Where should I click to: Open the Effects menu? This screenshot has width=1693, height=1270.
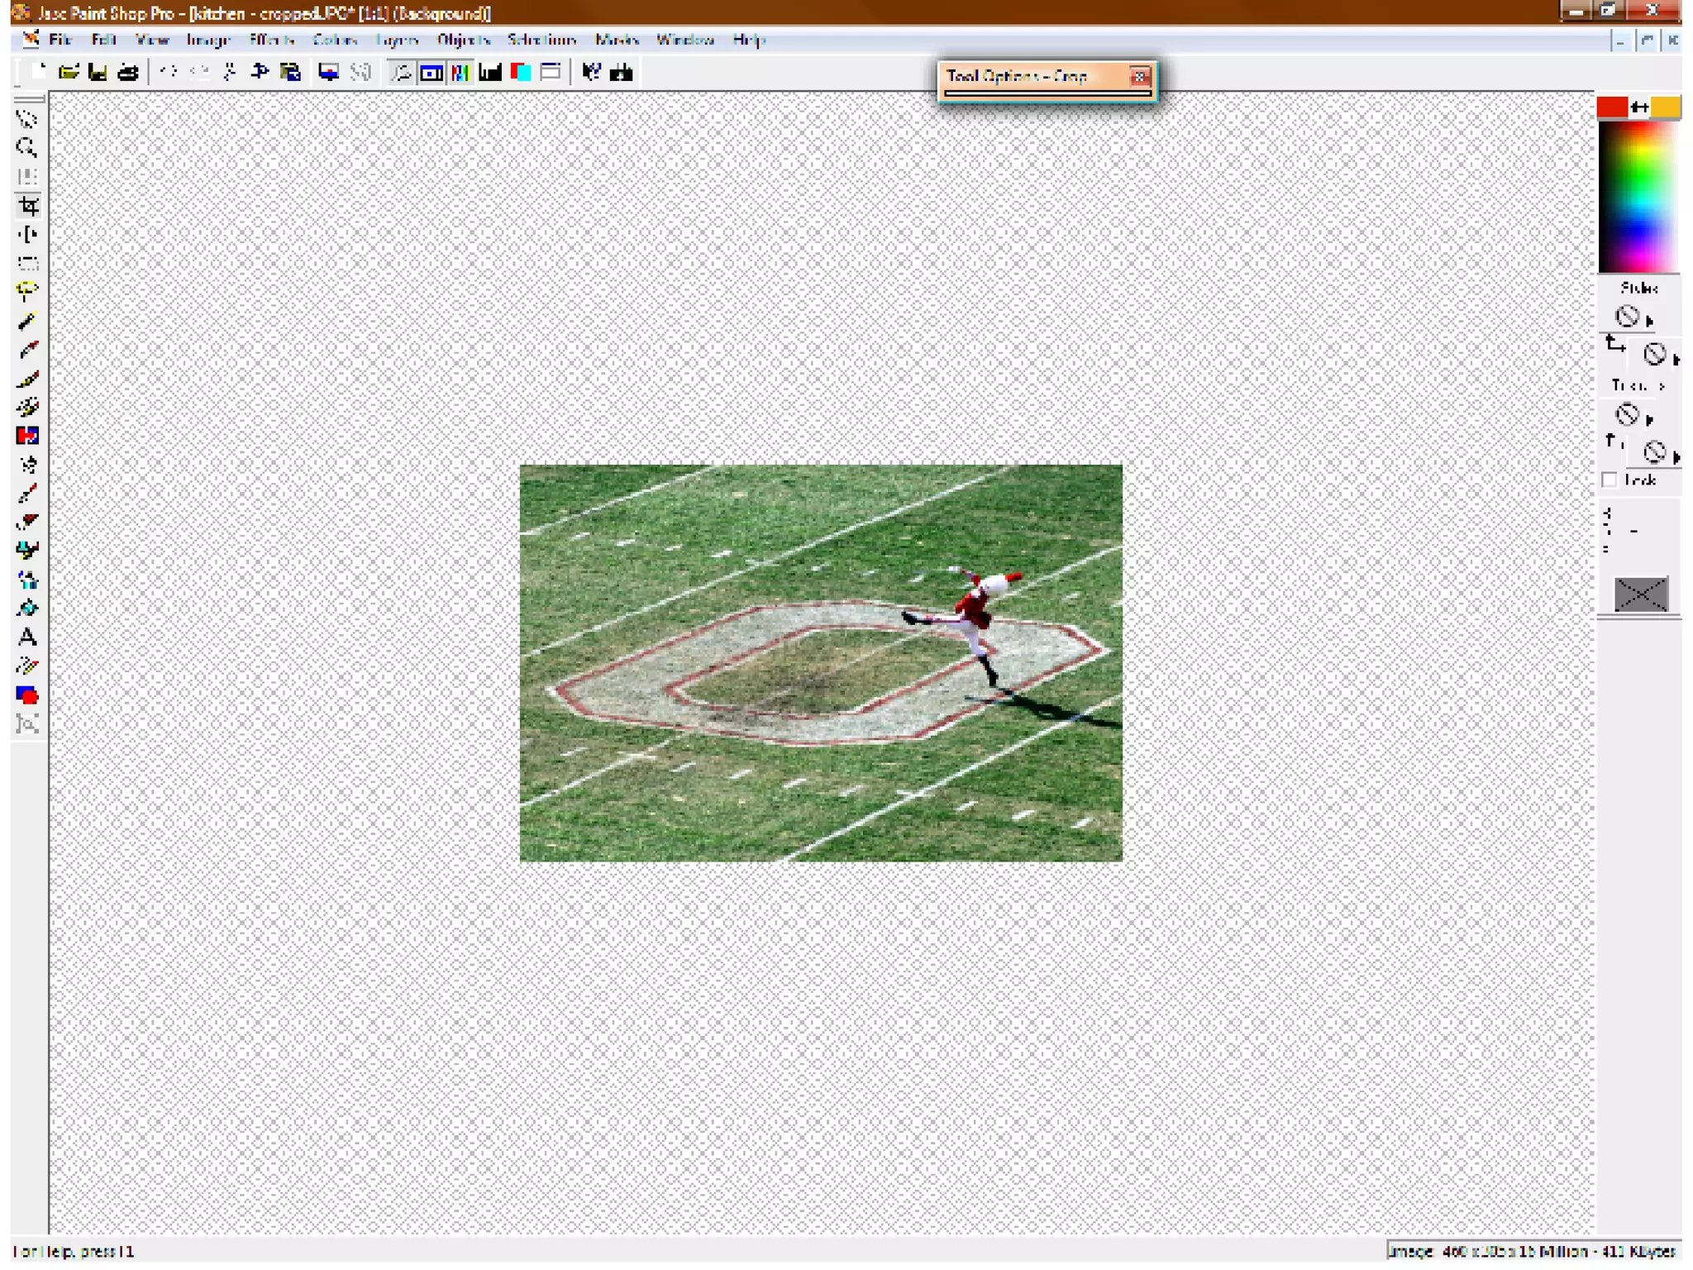coord(270,40)
